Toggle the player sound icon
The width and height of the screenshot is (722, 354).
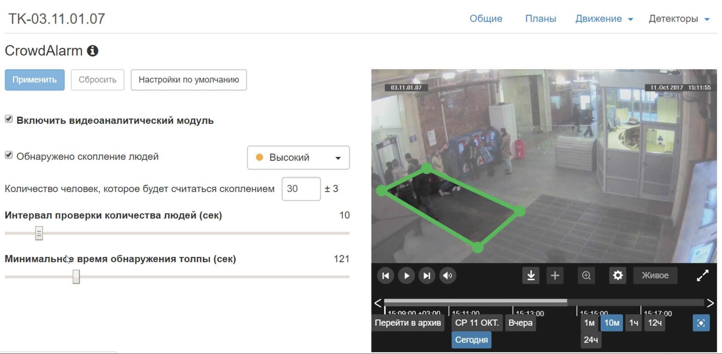pos(447,276)
